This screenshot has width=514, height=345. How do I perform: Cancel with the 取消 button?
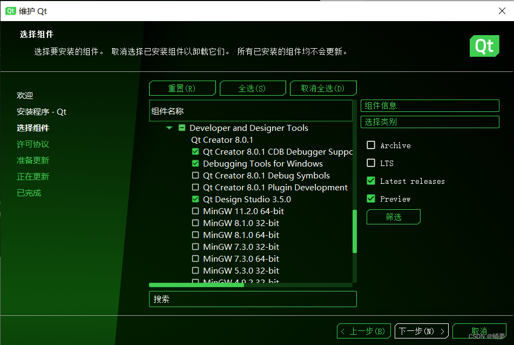tap(479, 331)
